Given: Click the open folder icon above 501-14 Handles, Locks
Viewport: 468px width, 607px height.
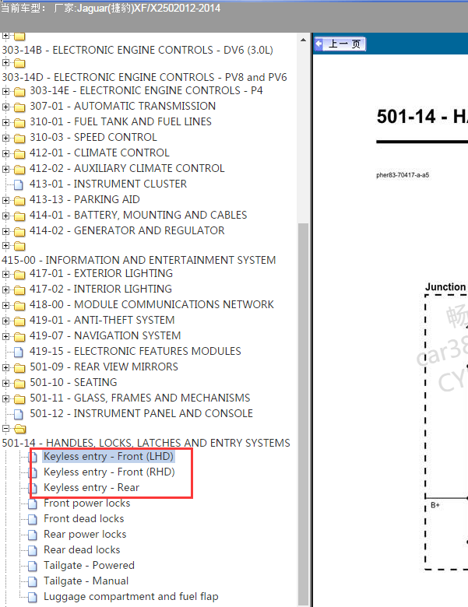Looking at the screenshot, I should coord(19,429).
